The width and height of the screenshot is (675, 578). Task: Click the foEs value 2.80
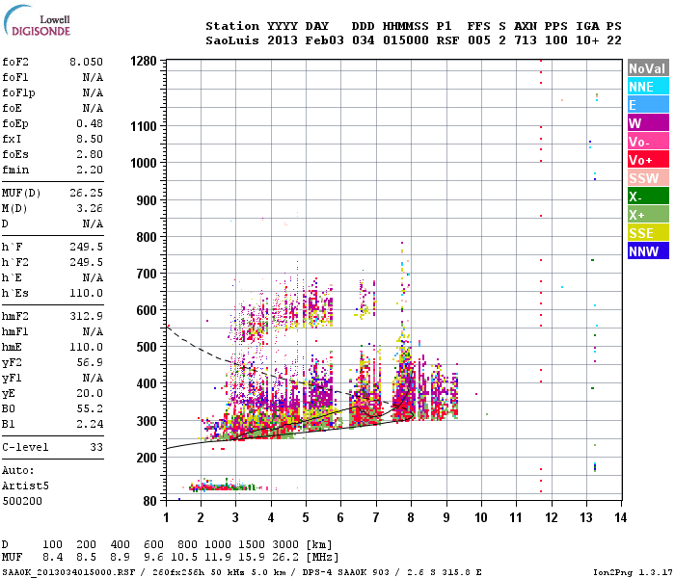[x=90, y=154]
